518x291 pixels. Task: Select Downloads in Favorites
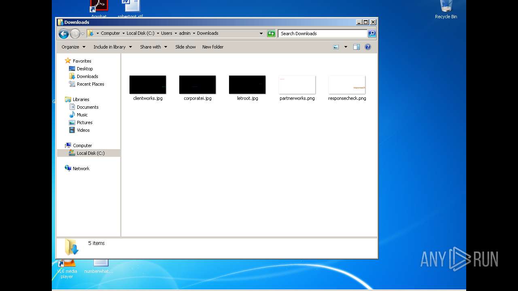pos(87,76)
